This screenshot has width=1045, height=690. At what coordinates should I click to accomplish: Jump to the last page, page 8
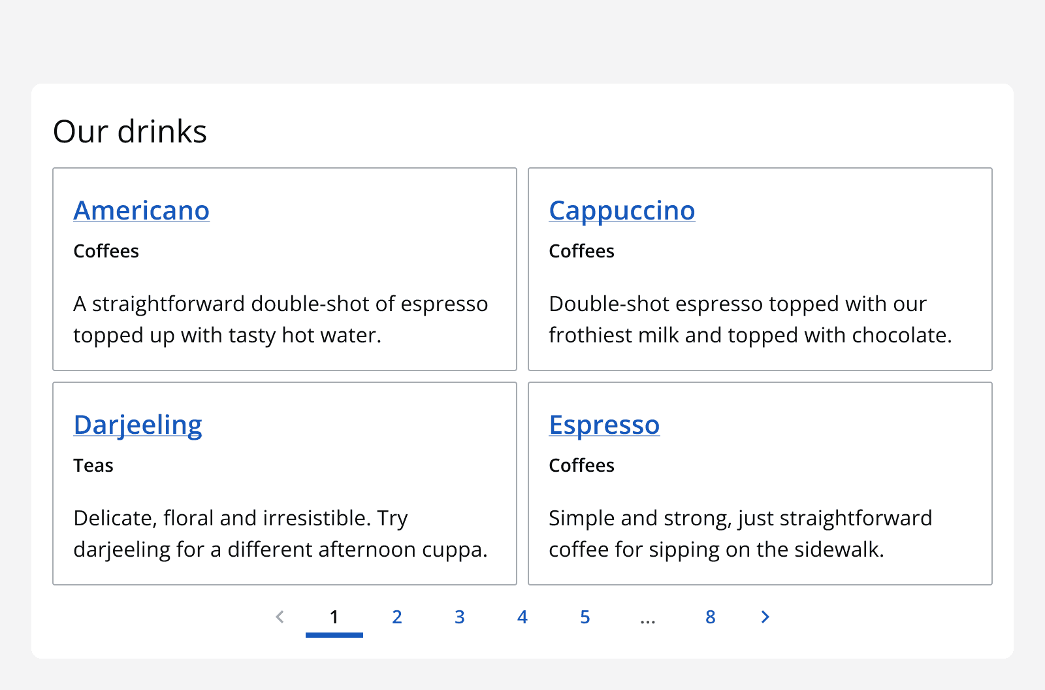tap(710, 617)
